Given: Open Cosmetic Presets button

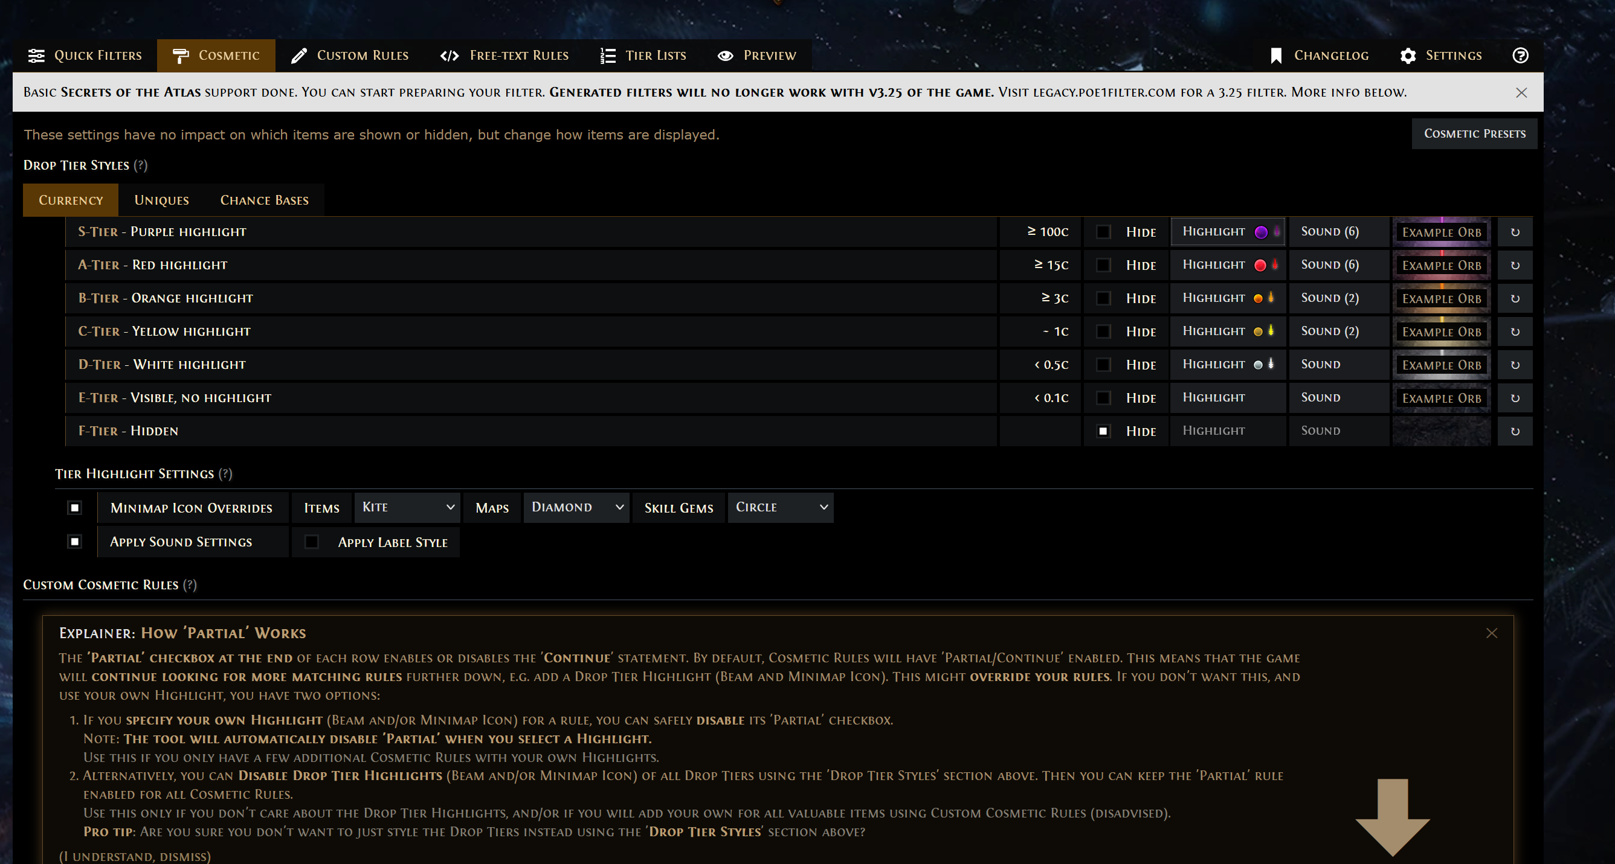Looking at the screenshot, I should tap(1475, 134).
